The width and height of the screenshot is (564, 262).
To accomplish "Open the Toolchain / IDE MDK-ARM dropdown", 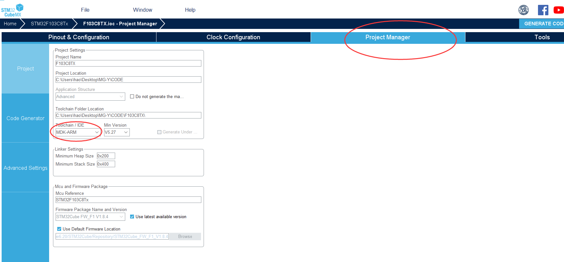I will (x=78, y=132).
